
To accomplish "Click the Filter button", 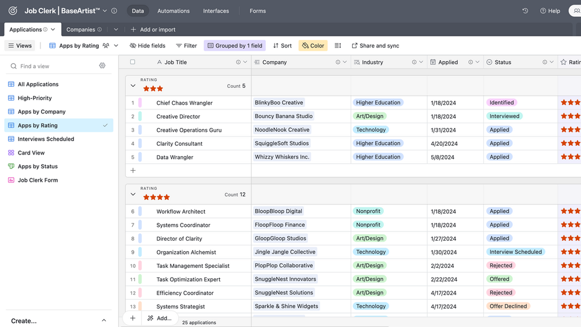I will click(186, 46).
